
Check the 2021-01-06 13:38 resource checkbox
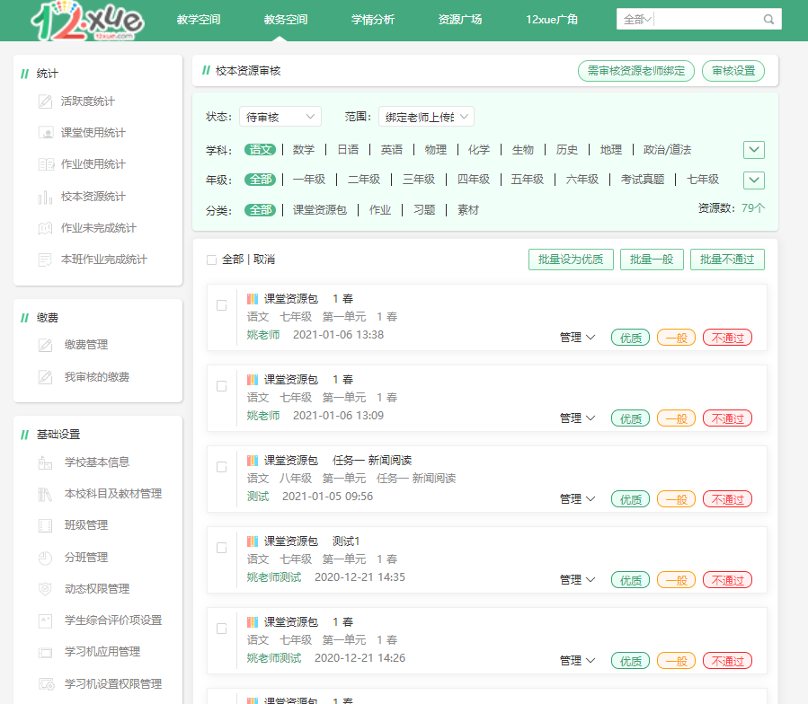point(222,305)
